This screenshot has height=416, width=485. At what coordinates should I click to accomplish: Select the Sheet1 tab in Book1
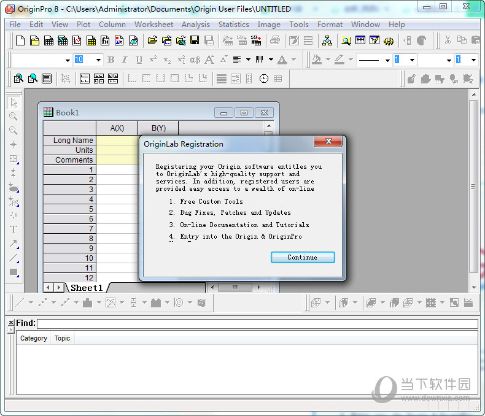pos(87,288)
